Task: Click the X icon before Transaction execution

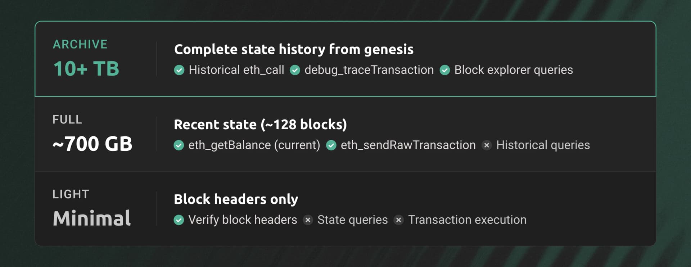Action: coord(398,220)
